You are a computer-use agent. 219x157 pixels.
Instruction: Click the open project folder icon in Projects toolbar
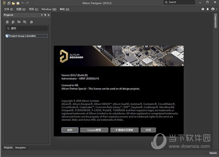[x=19, y=22]
